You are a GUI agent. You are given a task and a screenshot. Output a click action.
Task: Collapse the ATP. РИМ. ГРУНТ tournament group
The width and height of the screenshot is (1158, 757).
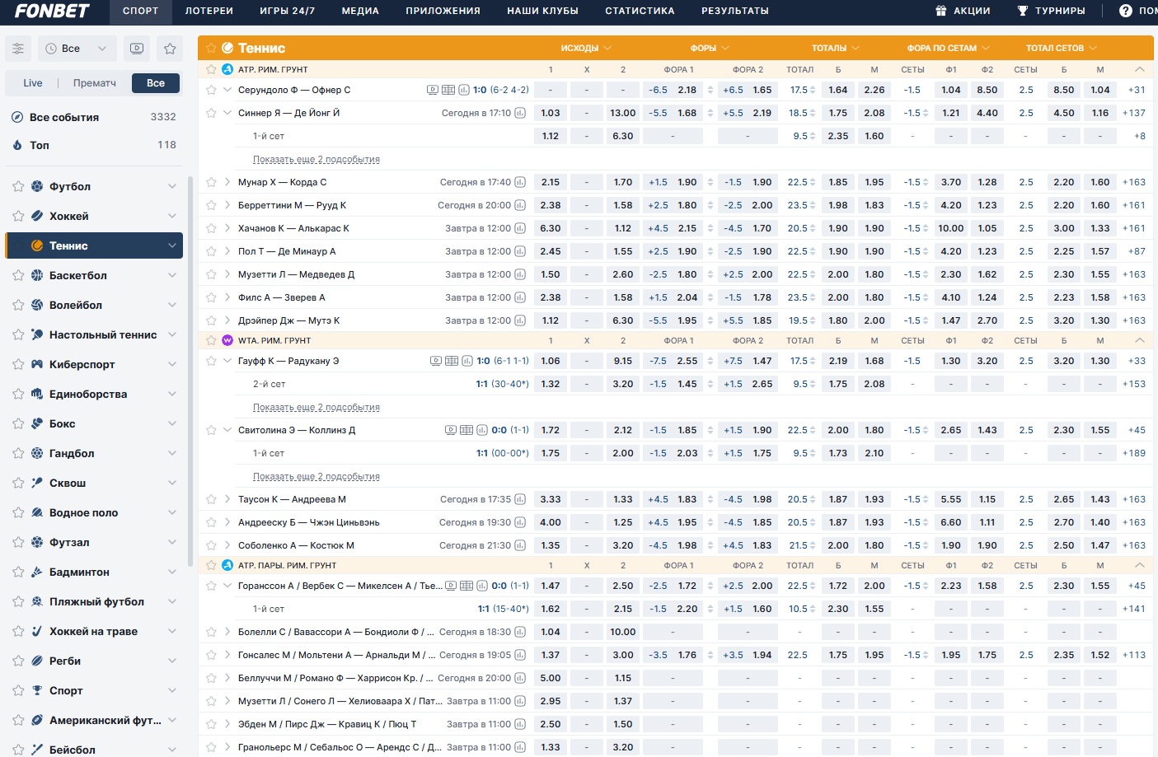point(1140,69)
